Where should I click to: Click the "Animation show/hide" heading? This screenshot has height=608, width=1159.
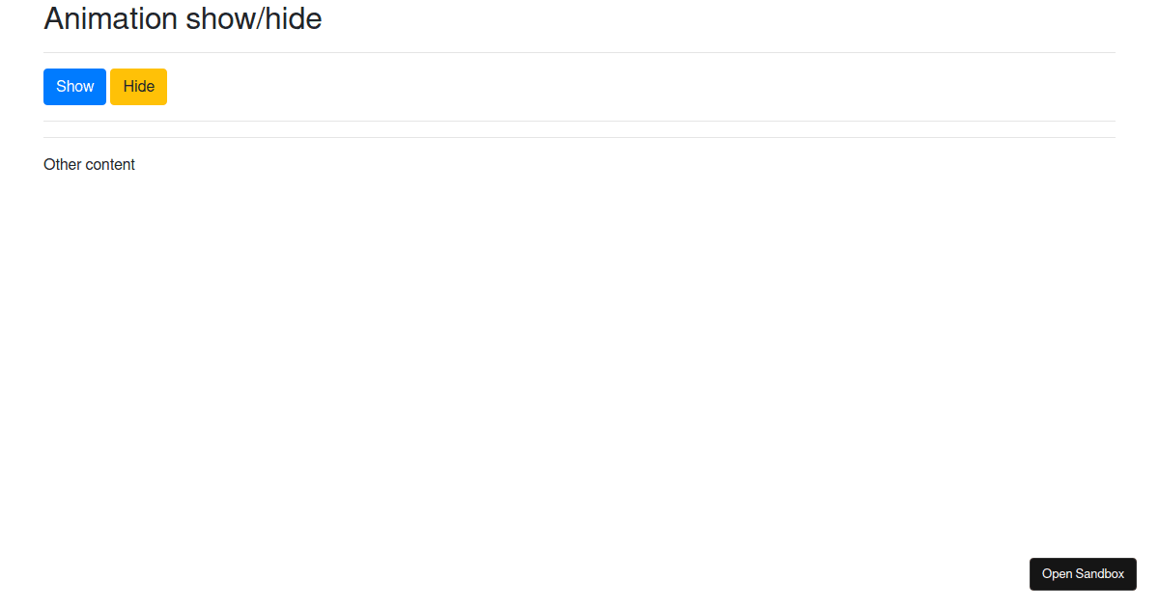click(x=183, y=18)
